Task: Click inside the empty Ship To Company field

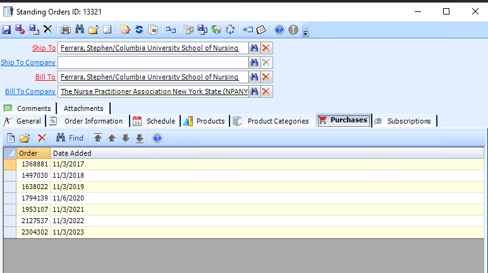Action: tap(152, 62)
